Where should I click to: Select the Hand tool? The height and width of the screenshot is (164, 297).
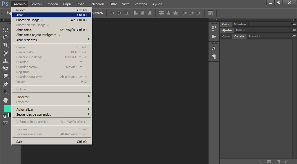(x=6, y=100)
